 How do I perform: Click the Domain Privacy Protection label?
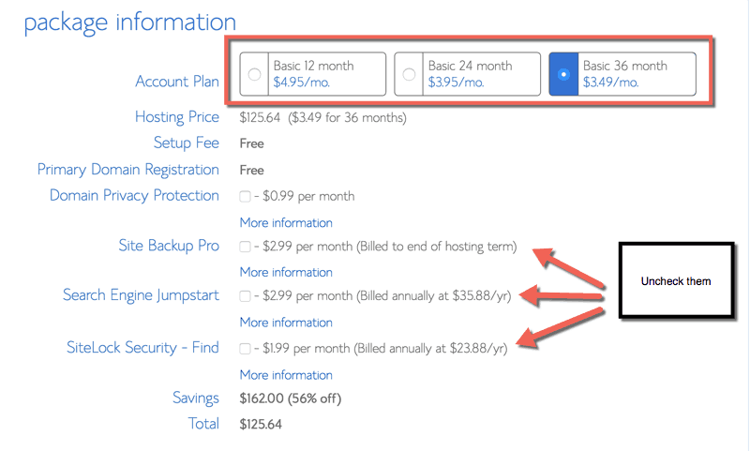(134, 196)
